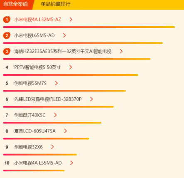Image resolution: width=184 pixels, height=178 pixels.
Task: Open arrow next to 小米电视4A L32M5-AZ
Action: tap(71, 20)
